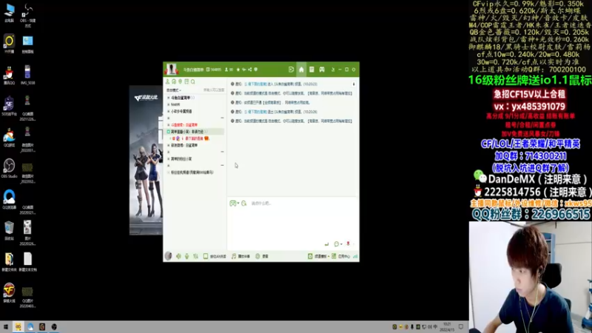Click the OBS Studio desktop icon

coord(9,168)
